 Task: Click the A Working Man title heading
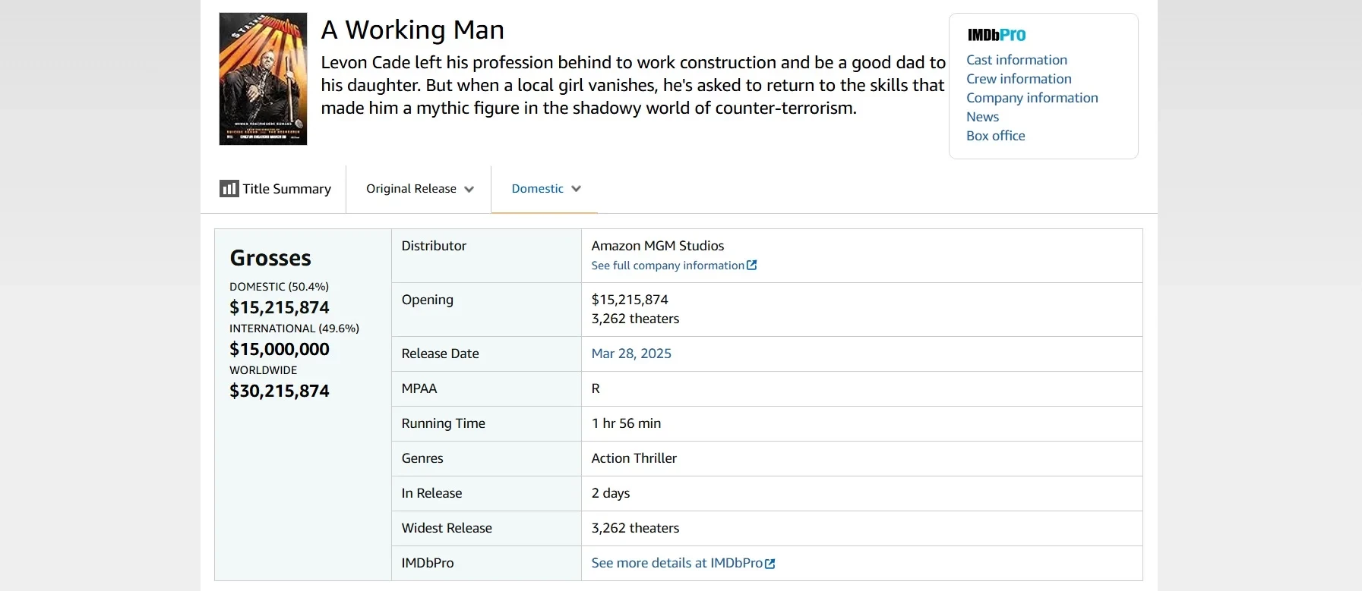click(x=412, y=30)
